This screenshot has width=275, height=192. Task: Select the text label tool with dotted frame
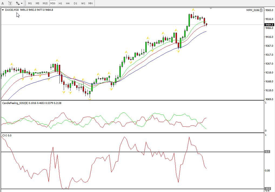10,3
